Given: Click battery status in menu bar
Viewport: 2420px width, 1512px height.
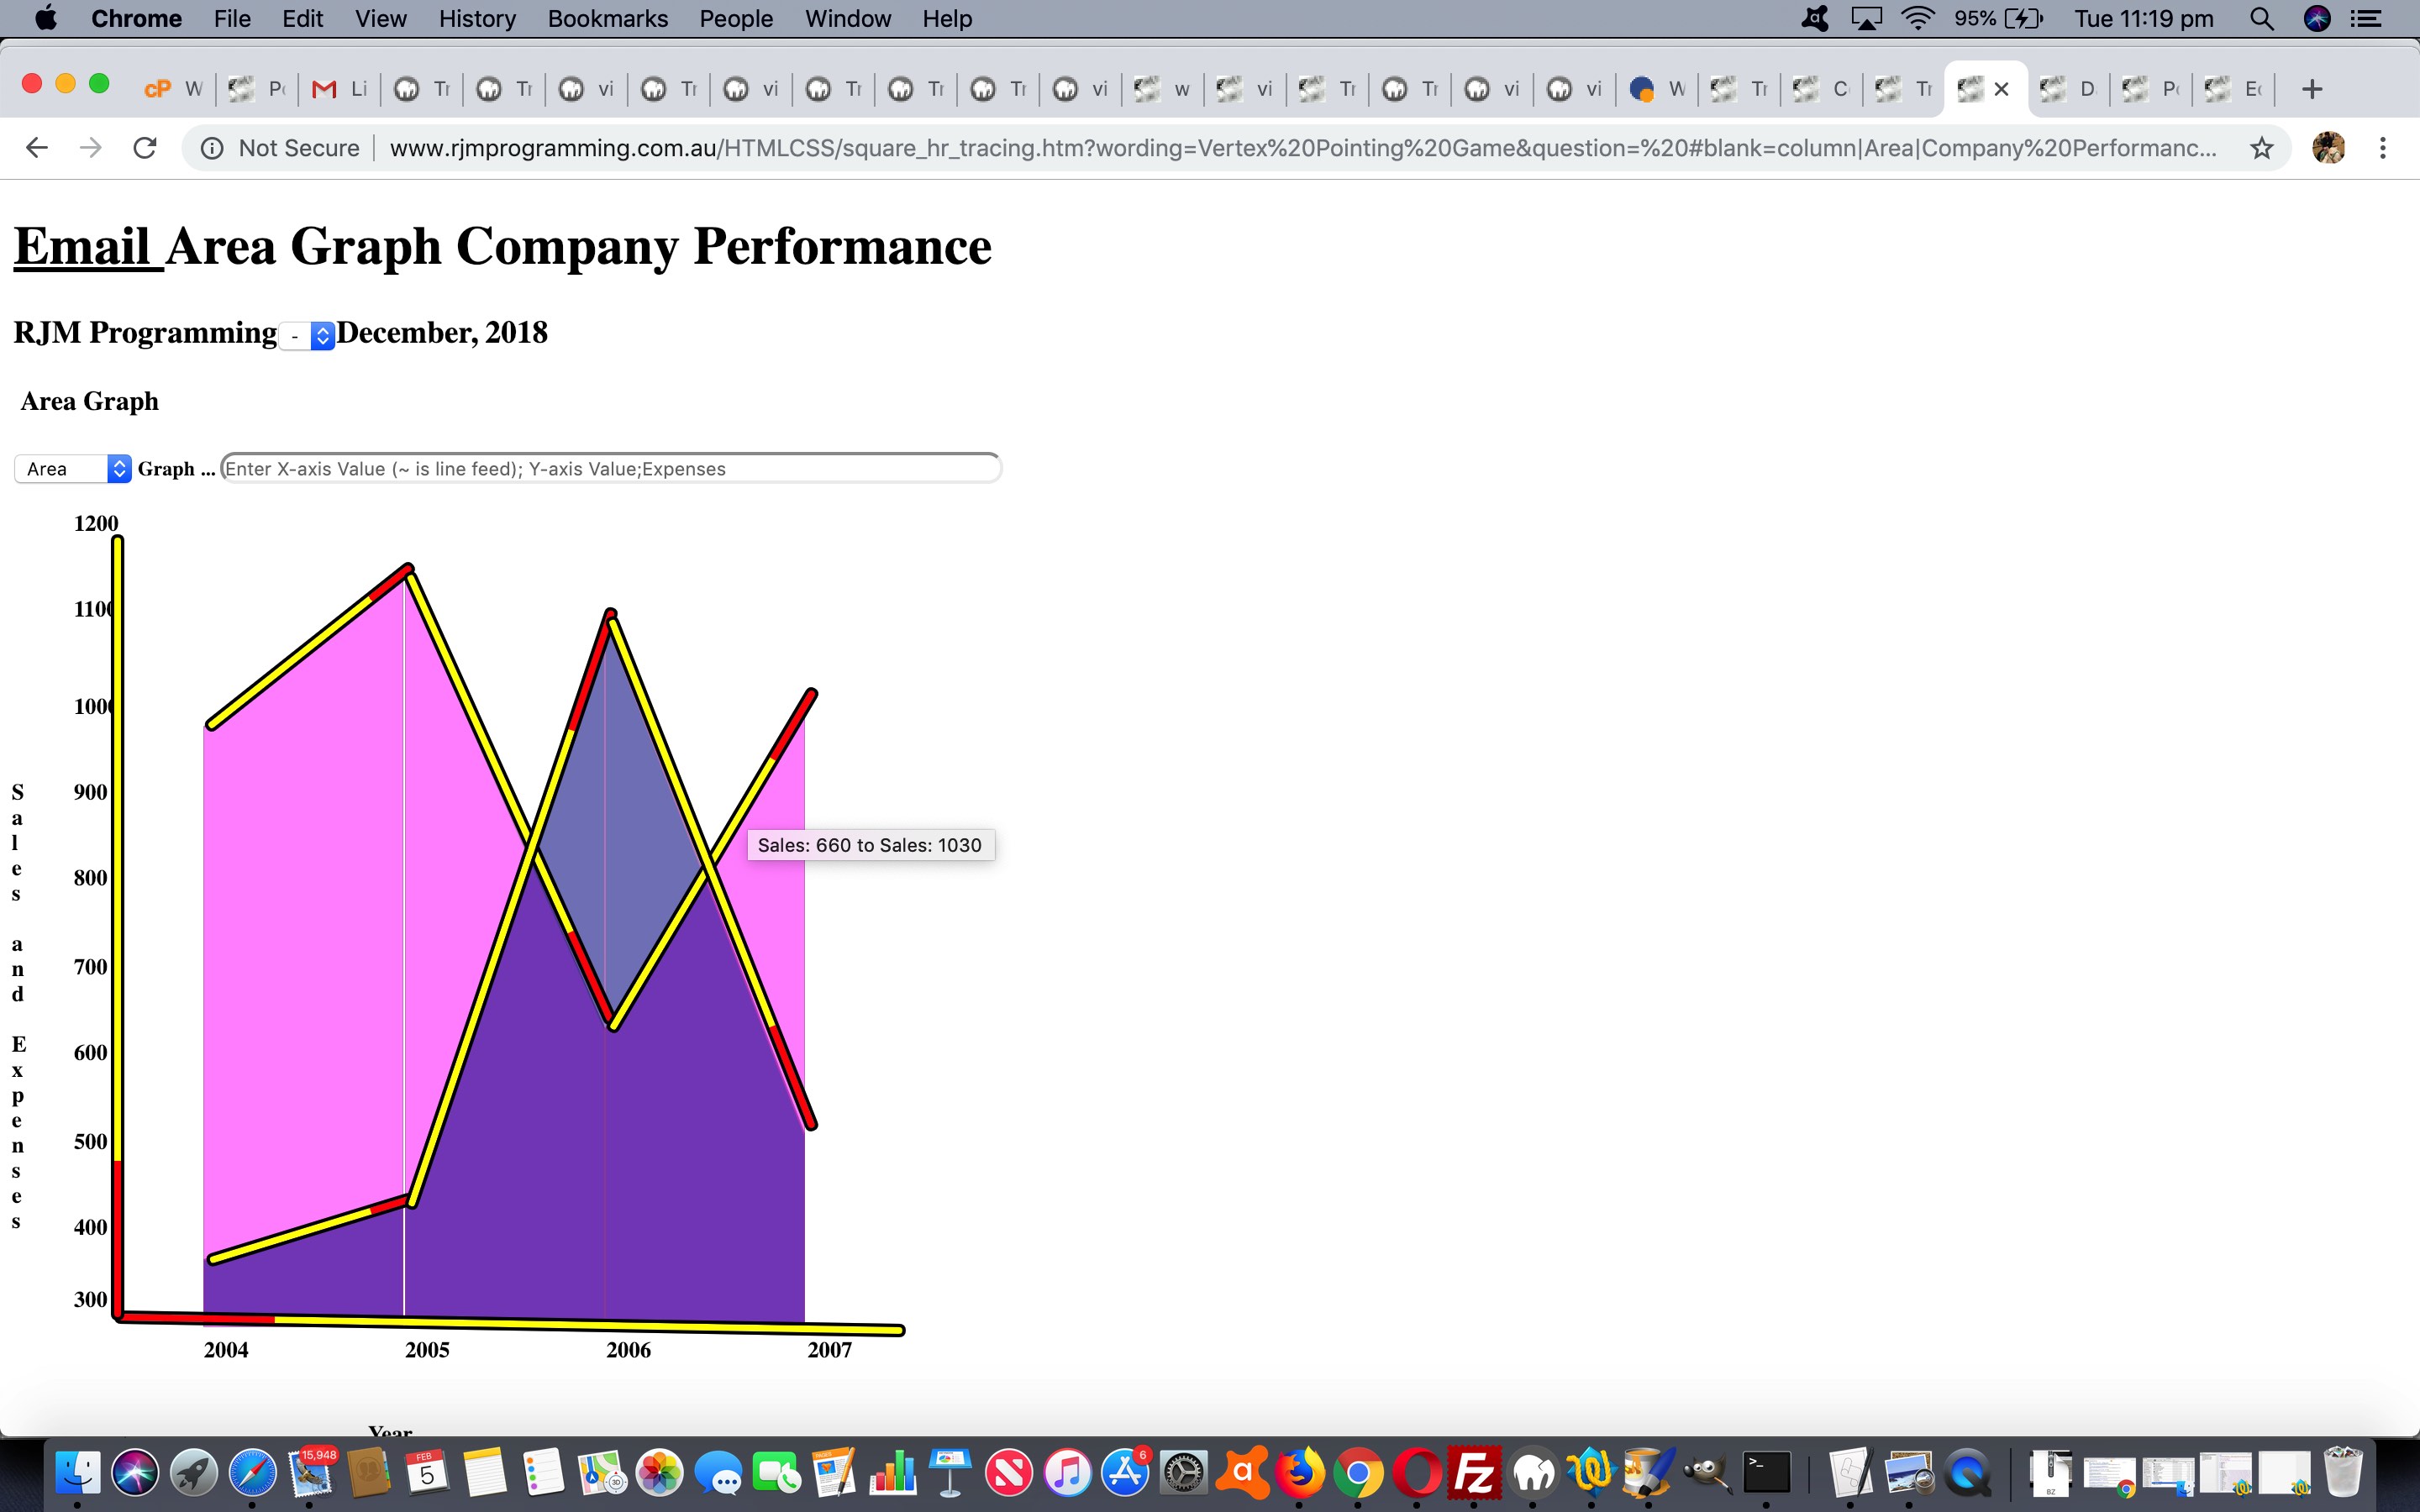Looking at the screenshot, I should click(x=1999, y=18).
